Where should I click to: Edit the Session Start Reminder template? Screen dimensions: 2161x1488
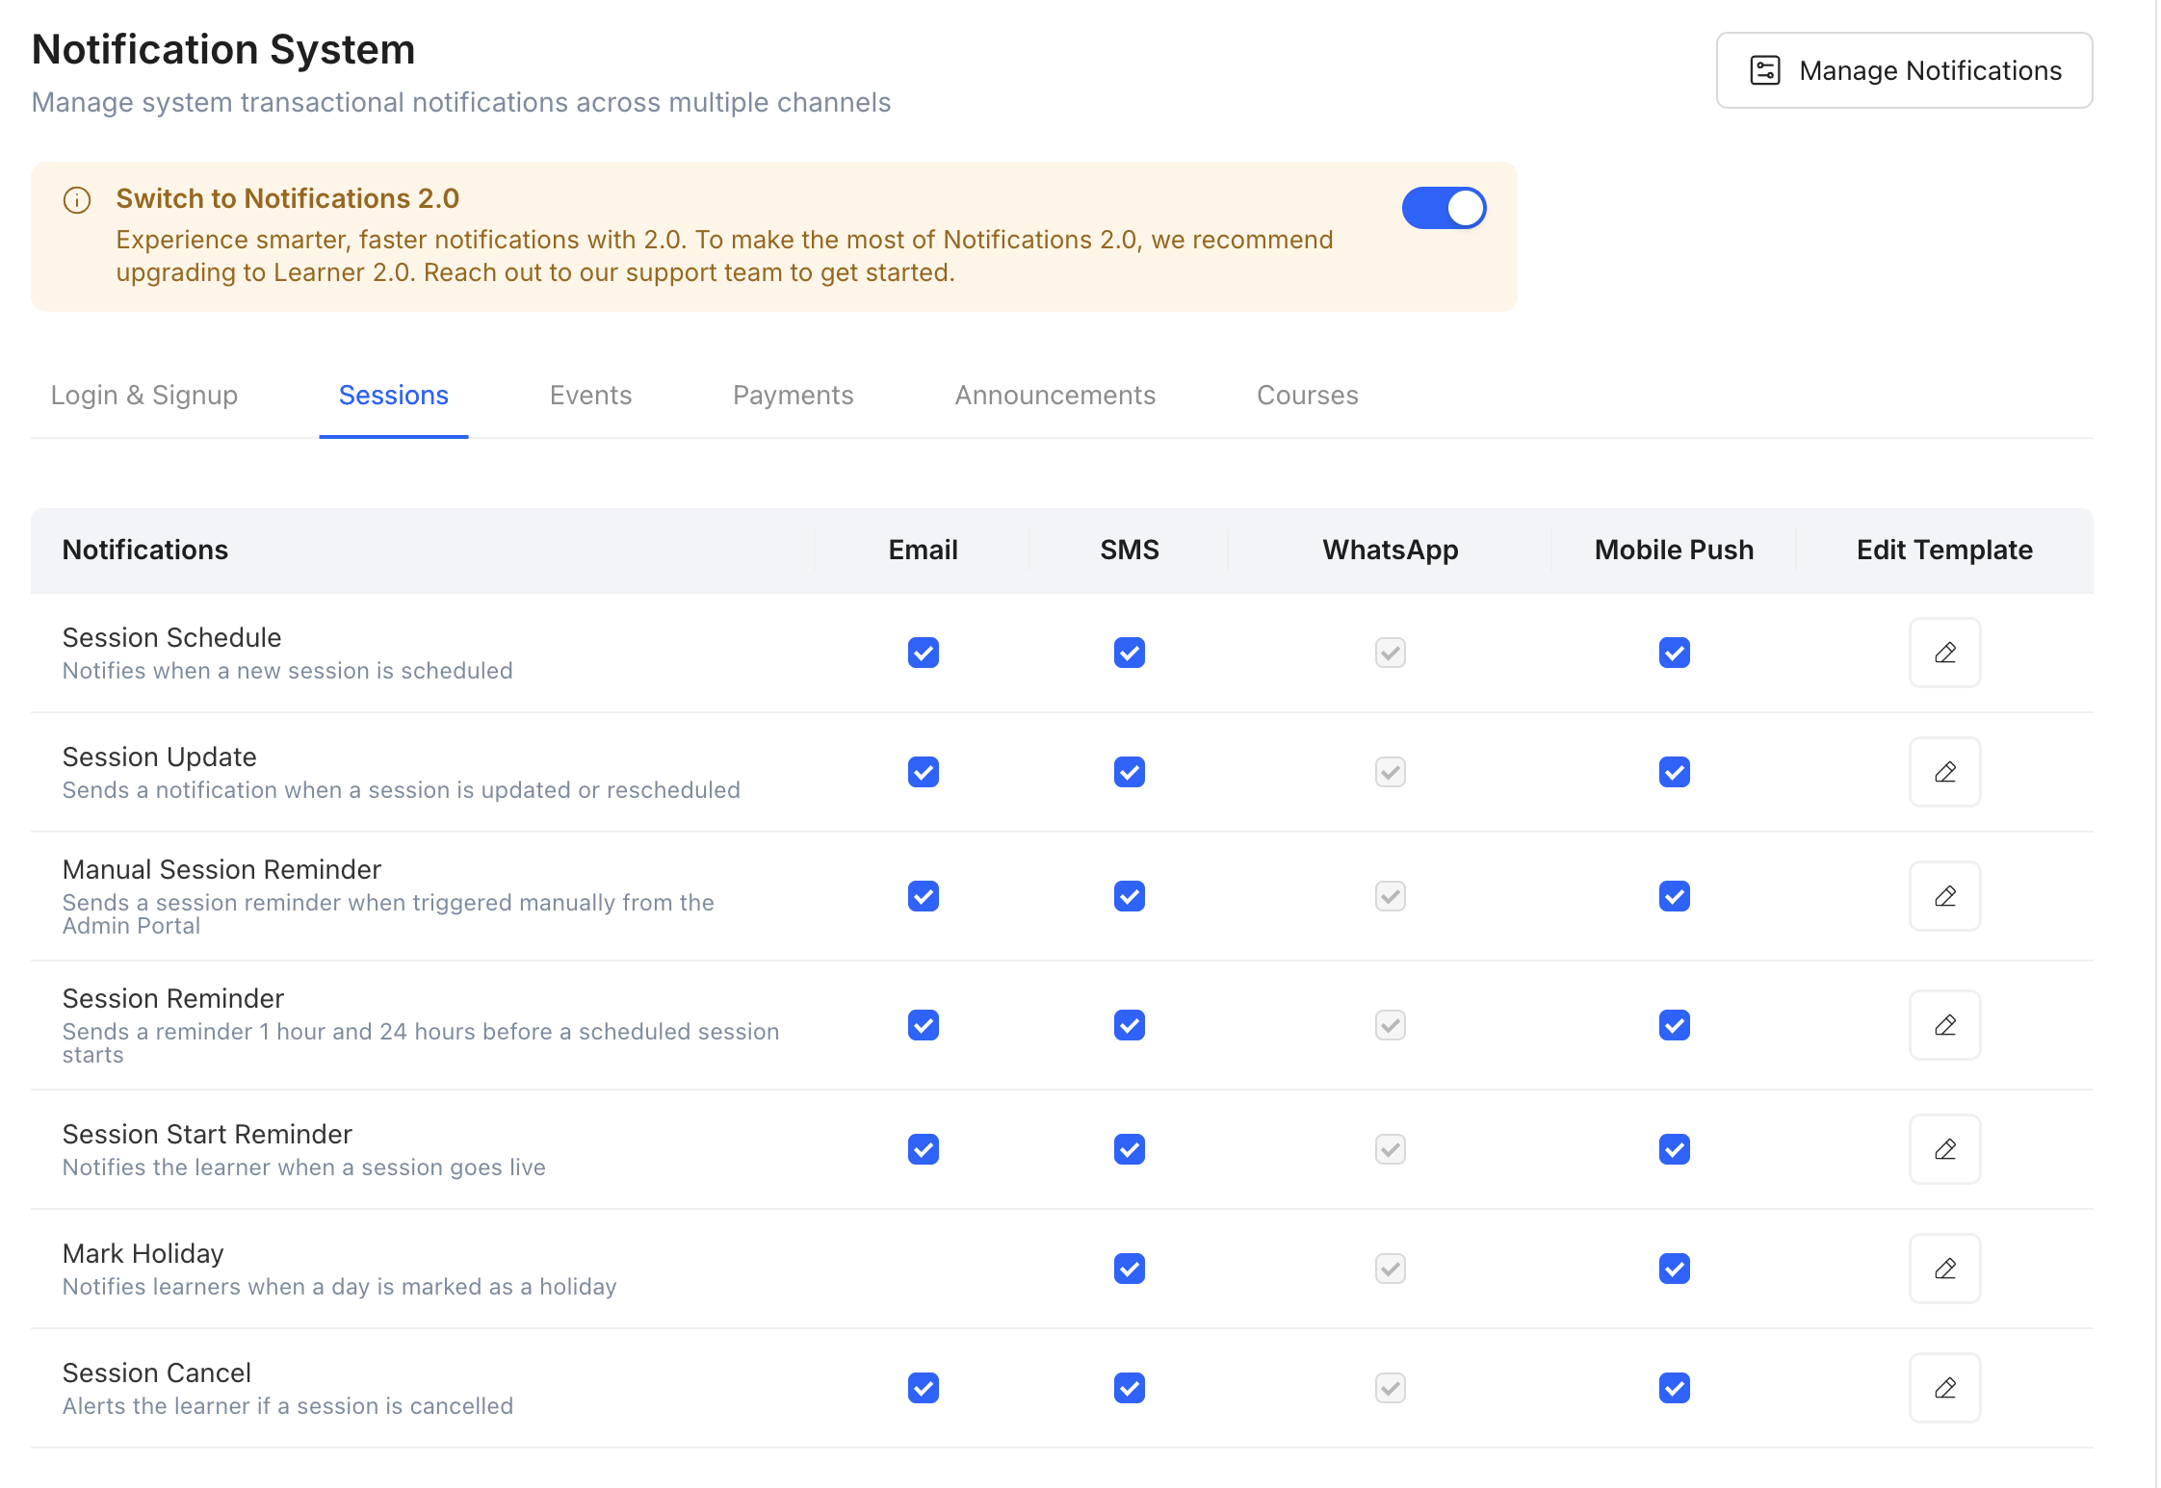(1944, 1149)
